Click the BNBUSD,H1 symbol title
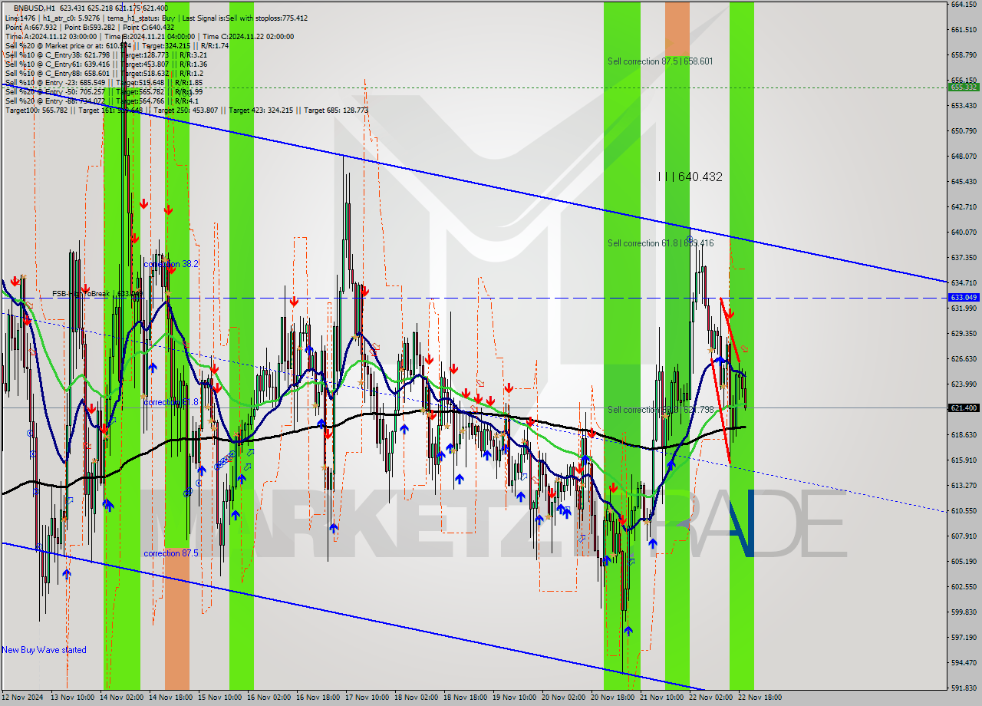 tap(35, 8)
